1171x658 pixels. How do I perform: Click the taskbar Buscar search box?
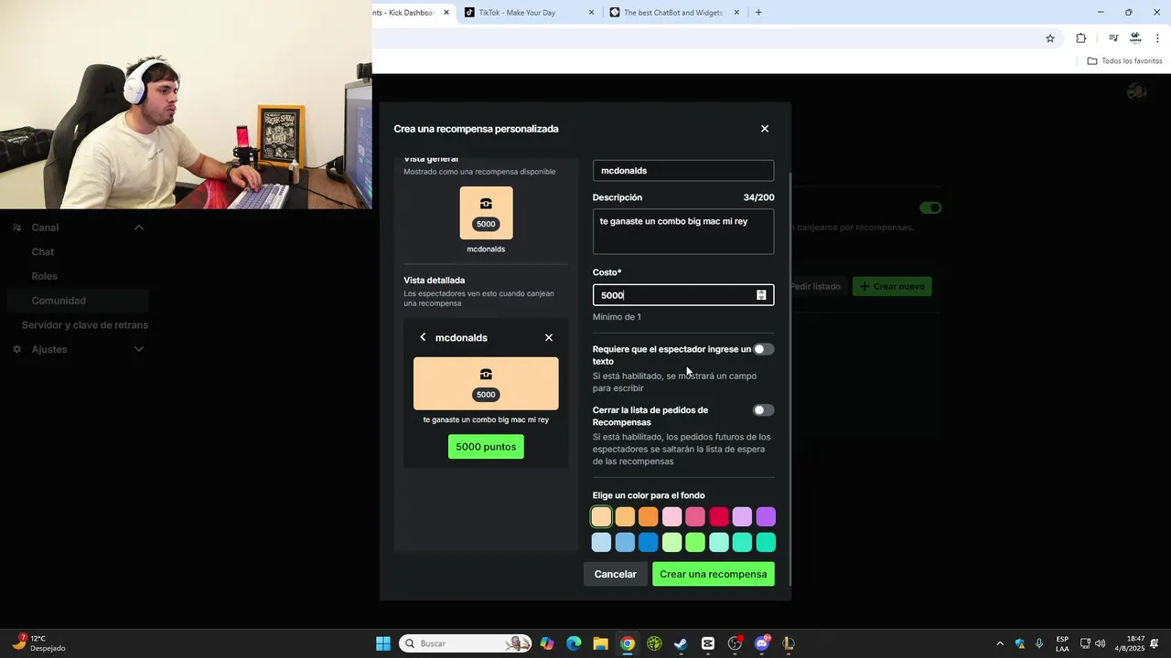465,643
